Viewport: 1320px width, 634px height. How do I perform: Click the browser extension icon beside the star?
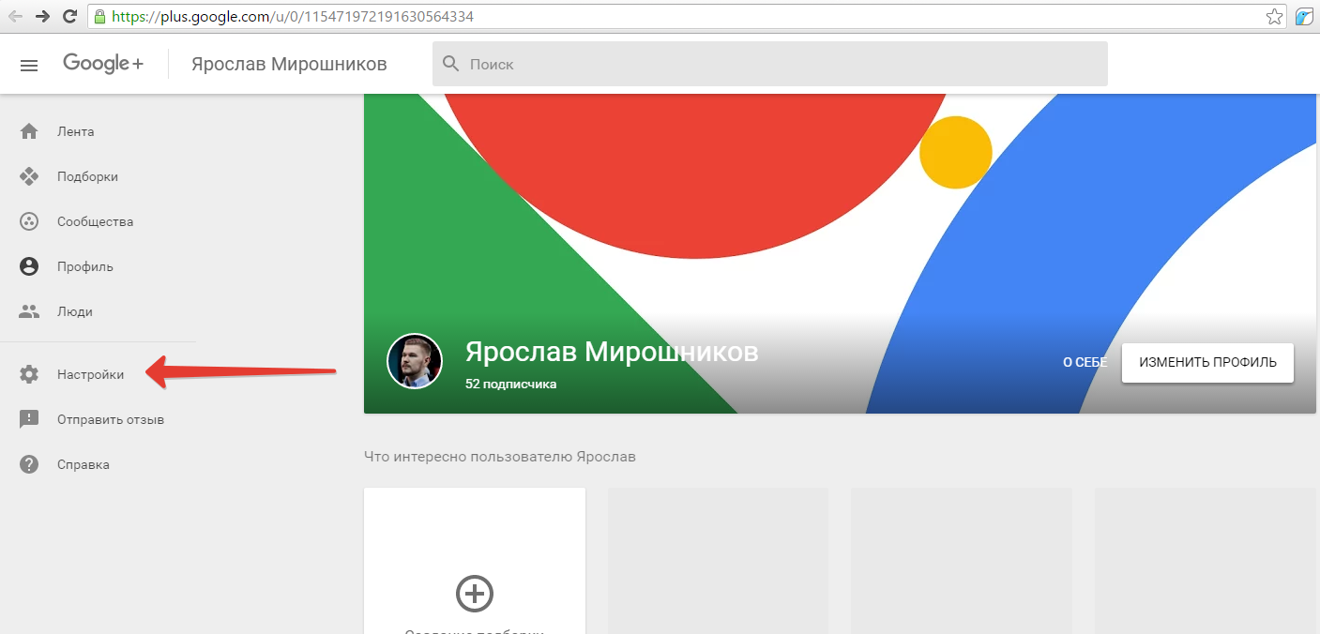coord(1304,16)
